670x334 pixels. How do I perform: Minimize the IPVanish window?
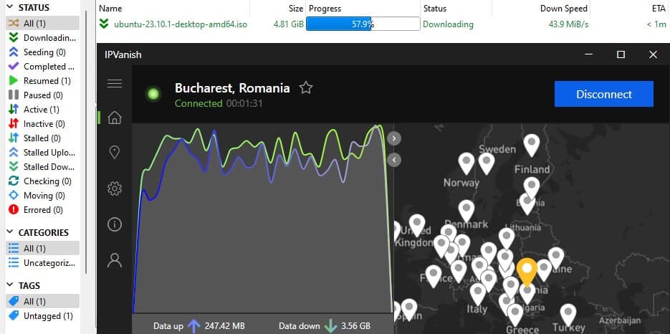pos(589,54)
